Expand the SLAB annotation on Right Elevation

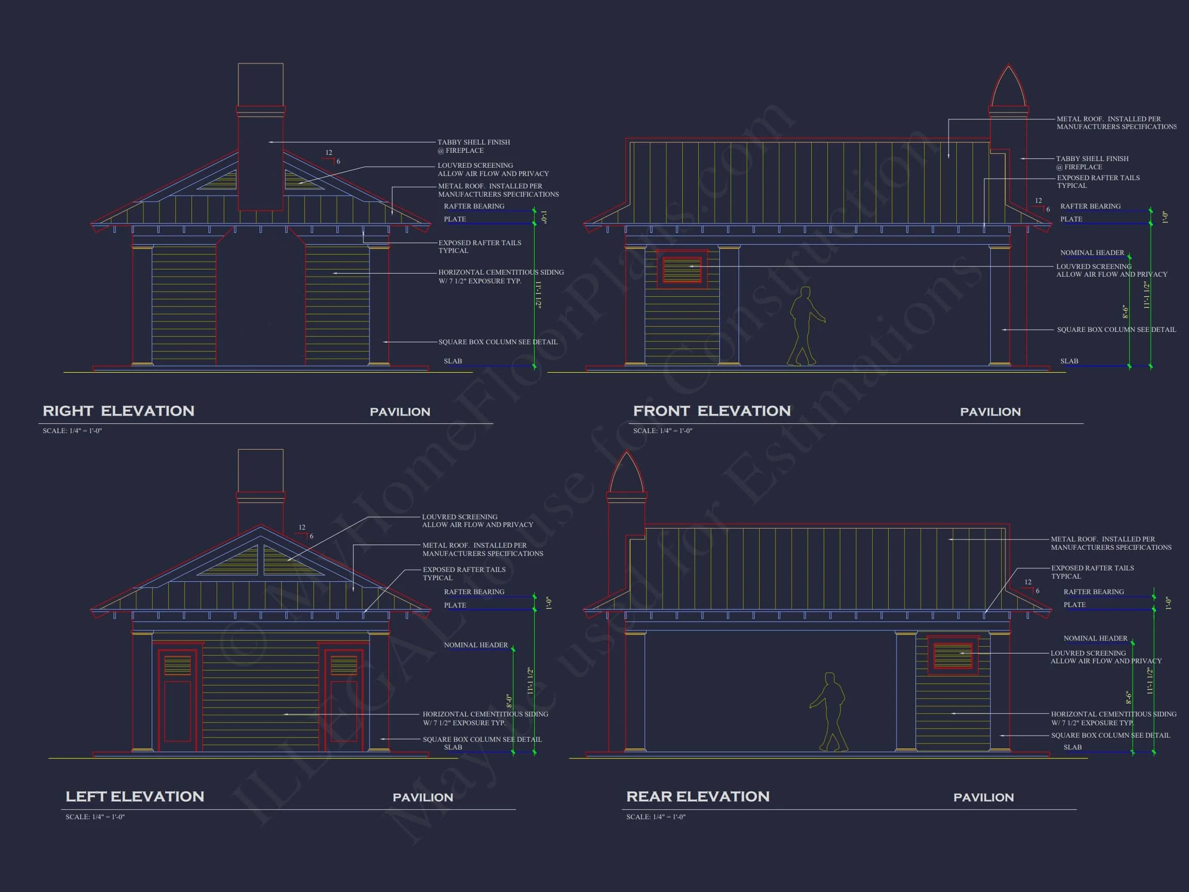pyautogui.click(x=453, y=361)
